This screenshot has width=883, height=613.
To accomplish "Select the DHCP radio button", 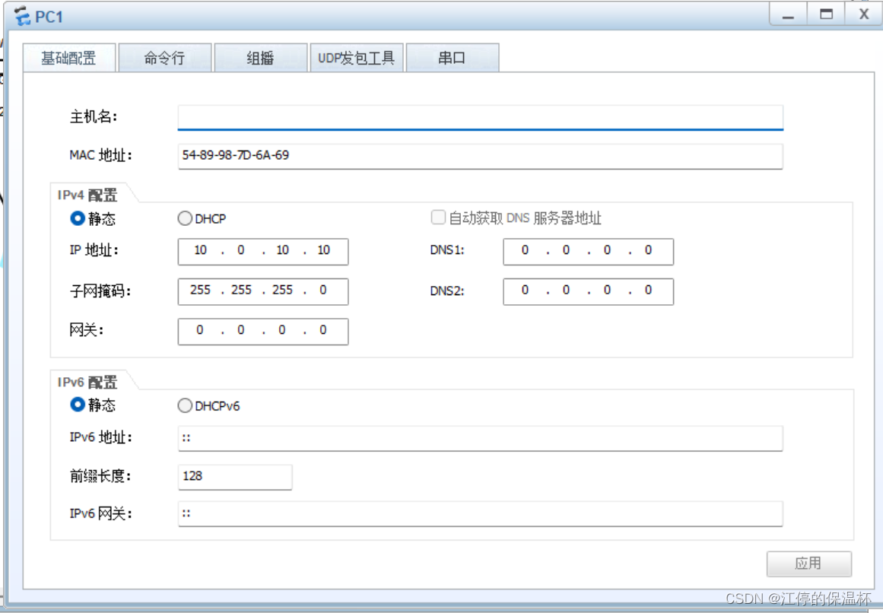I will click(x=185, y=218).
